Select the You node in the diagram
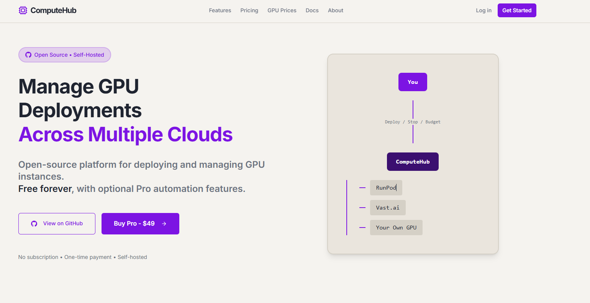This screenshot has width=590, height=303. pyautogui.click(x=413, y=82)
